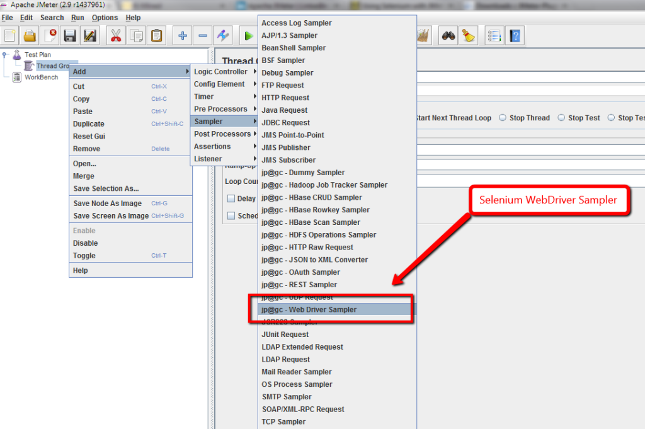Expand the Config Element submenu
This screenshot has width=645, height=429.
(225, 84)
